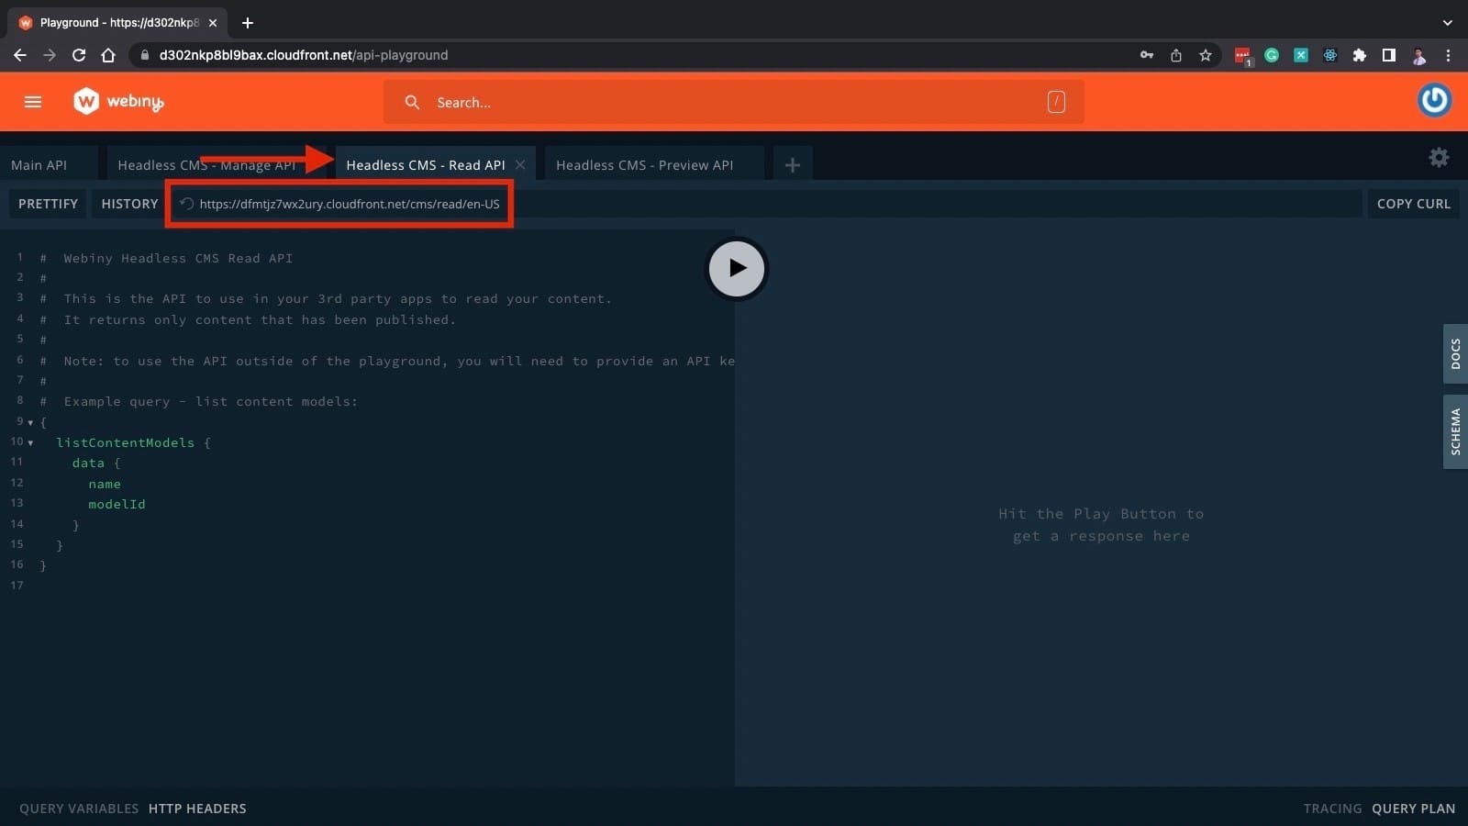Click the bookmark star in the address bar

1205,55
